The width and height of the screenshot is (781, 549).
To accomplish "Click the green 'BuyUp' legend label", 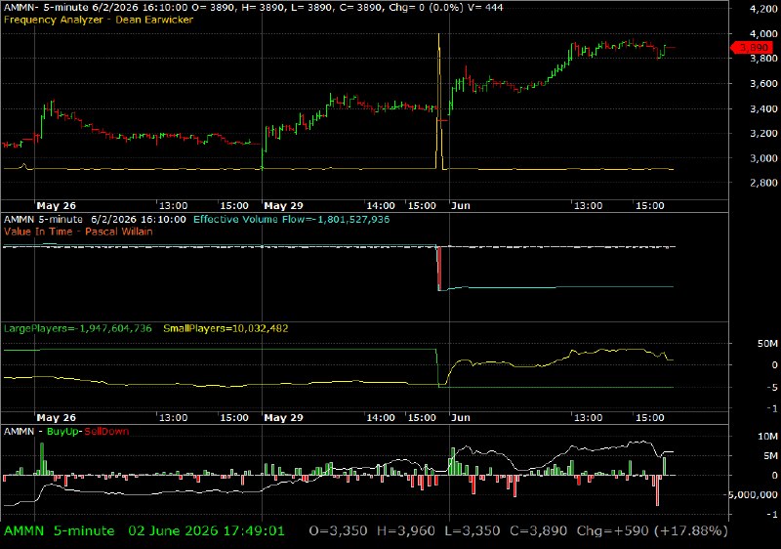I will [62, 432].
